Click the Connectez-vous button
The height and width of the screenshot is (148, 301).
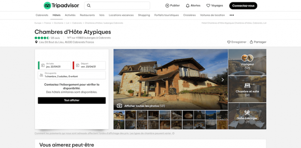(243, 6)
